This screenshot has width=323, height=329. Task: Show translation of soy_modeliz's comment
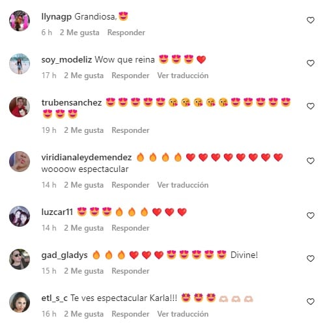[x=183, y=76]
